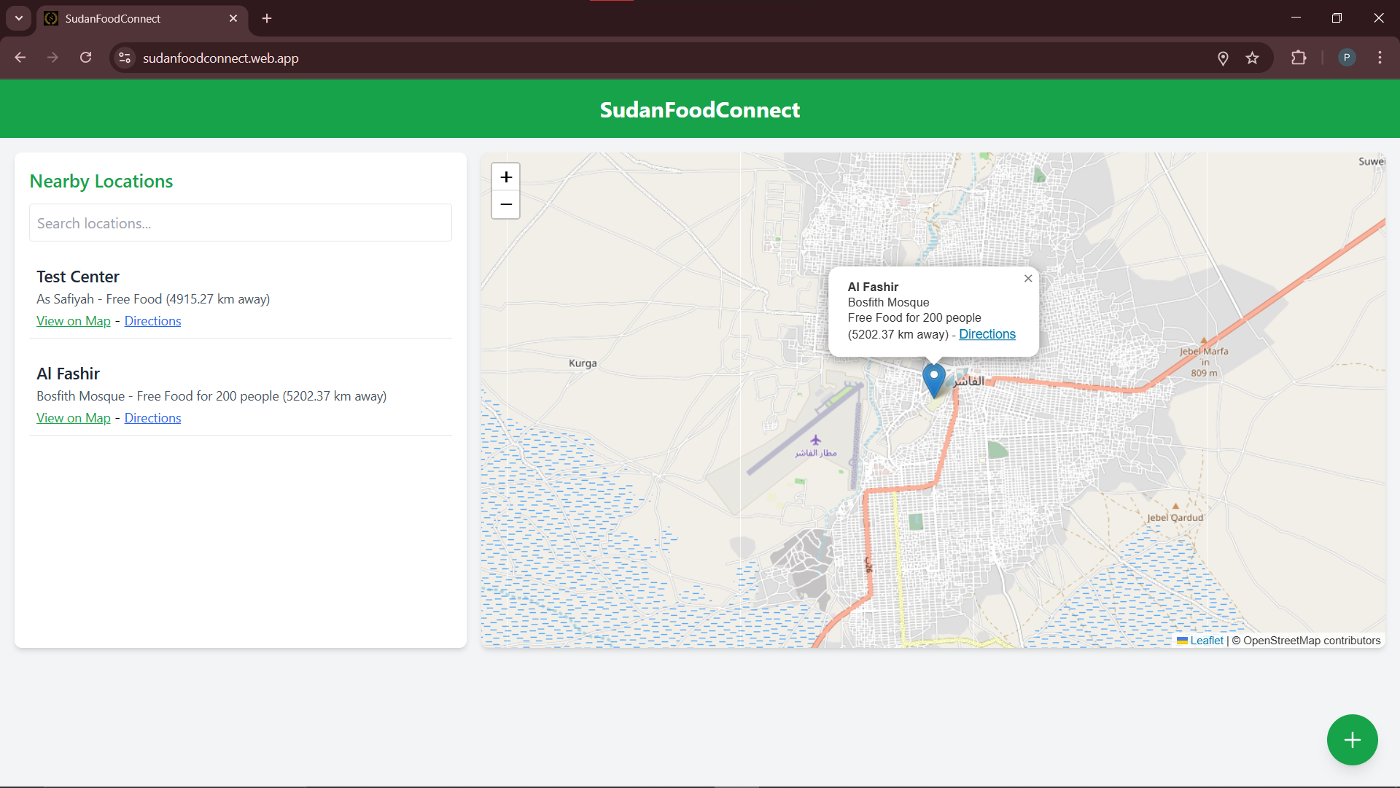Open location permission icon in address bar

pyautogui.click(x=1223, y=58)
